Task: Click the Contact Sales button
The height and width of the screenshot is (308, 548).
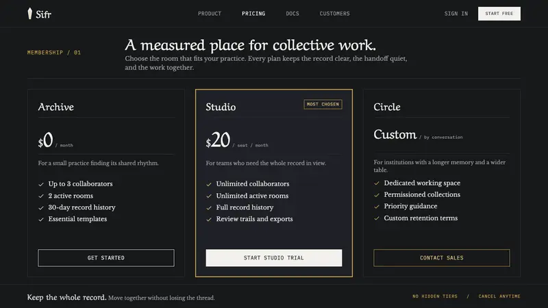Action: tap(441, 258)
